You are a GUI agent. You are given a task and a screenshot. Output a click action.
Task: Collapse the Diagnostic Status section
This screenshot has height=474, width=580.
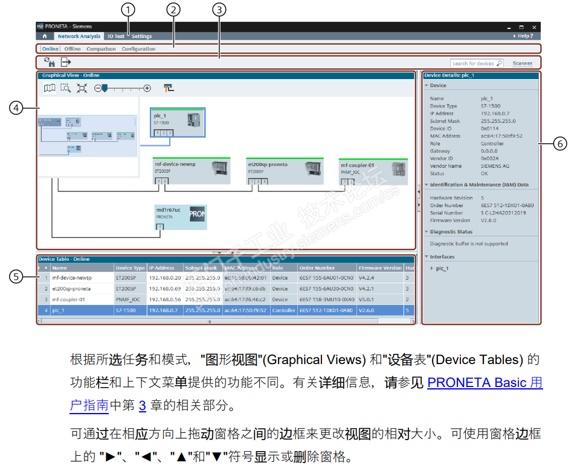[x=427, y=231]
